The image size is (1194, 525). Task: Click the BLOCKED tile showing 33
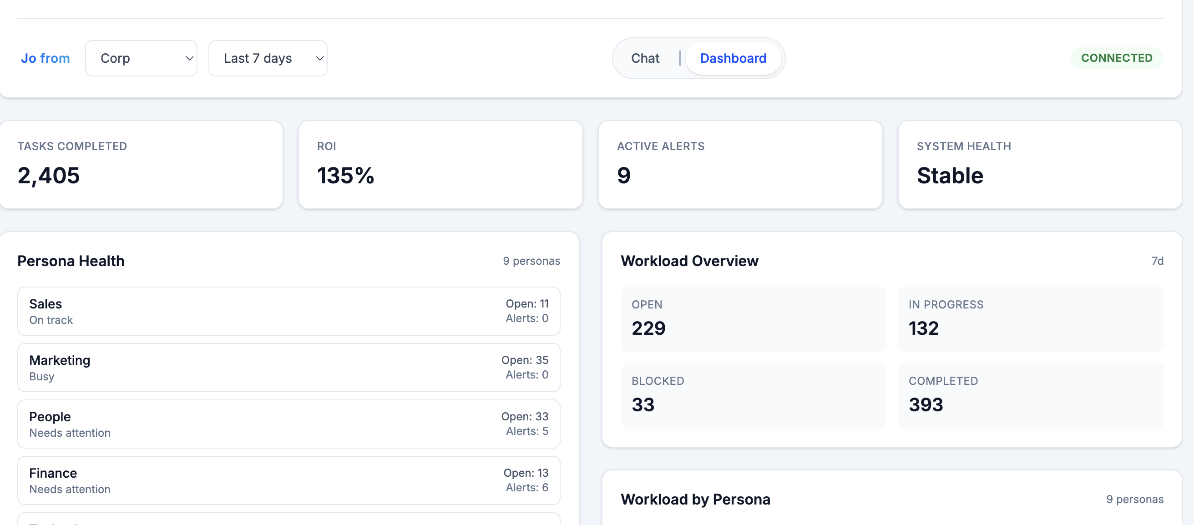pyautogui.click(x=753, y=395)
